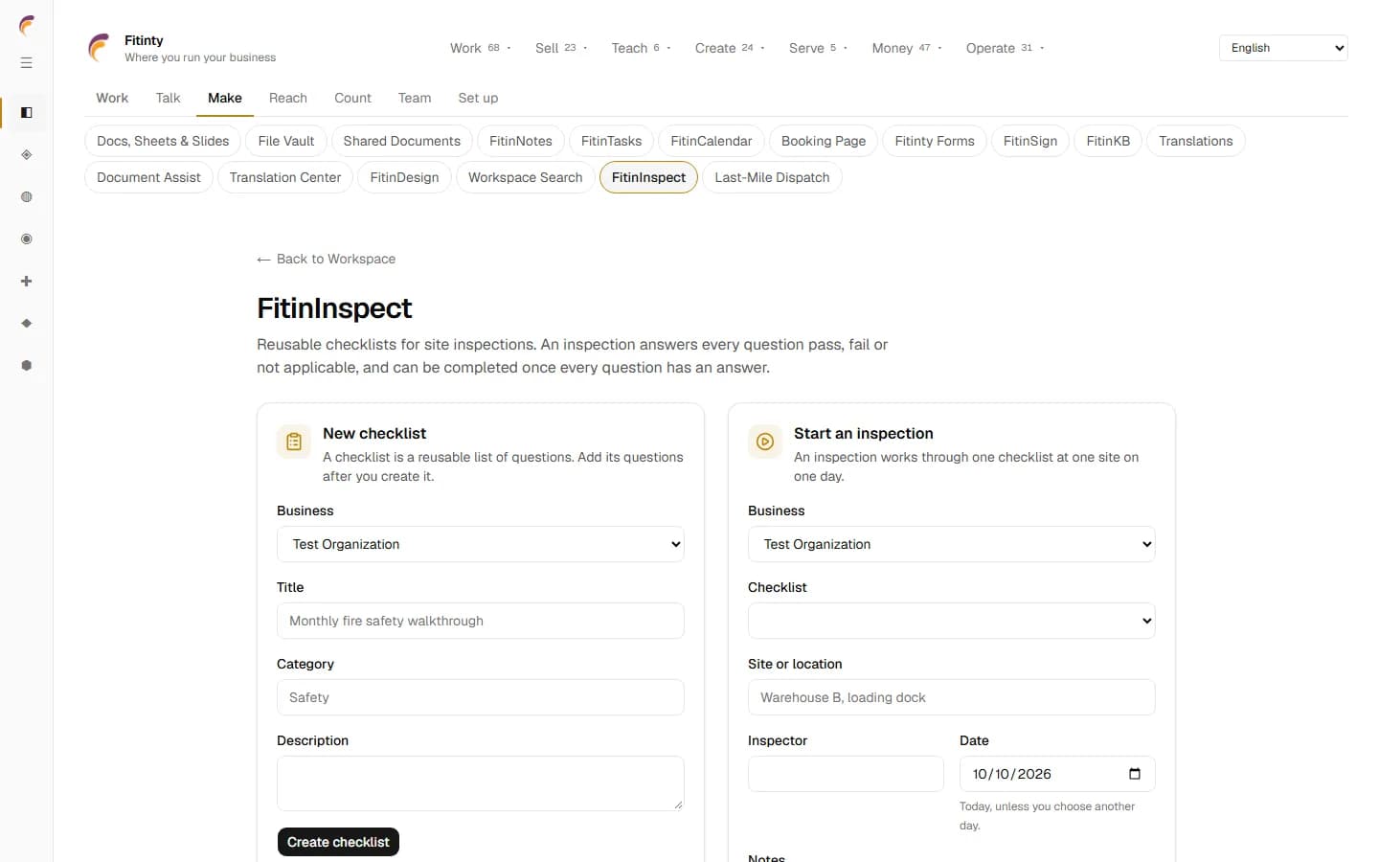Select the plus sidebar icon

click(27, 282)
